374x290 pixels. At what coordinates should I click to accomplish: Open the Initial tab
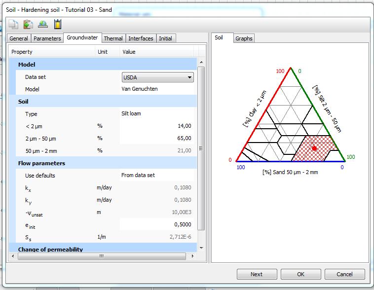coord(165,38)
